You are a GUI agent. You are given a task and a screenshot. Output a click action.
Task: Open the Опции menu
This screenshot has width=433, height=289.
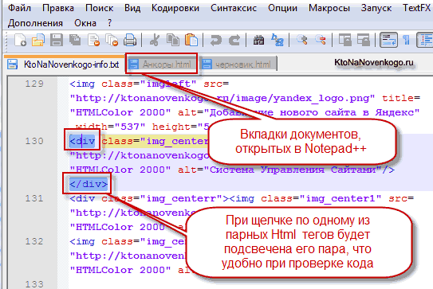pos(282,8)
